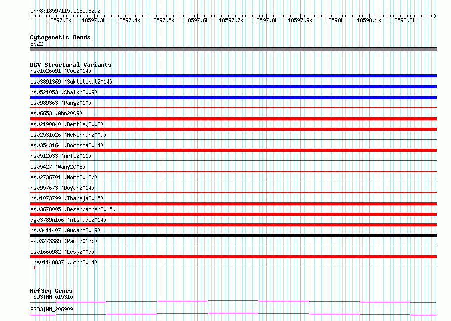Click the 18597.5k ruler mark
The height and width of the screenshot is (321, 451).
pyautogui.click(x=162, y=20)
